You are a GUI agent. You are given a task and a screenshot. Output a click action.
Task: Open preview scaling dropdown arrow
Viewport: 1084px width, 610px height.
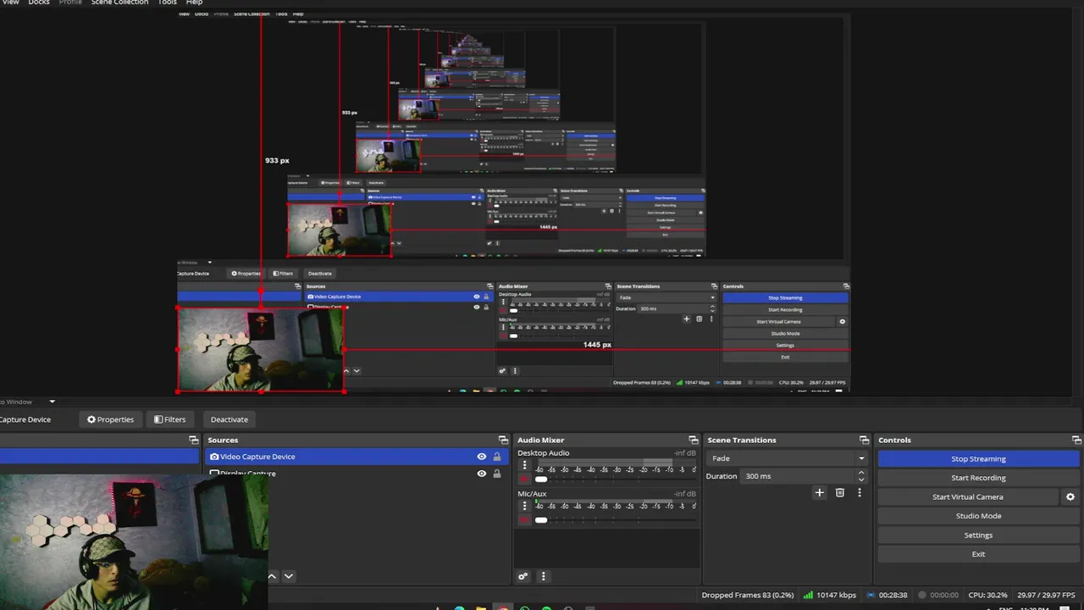pyautogui.click(x=52, y=402)
